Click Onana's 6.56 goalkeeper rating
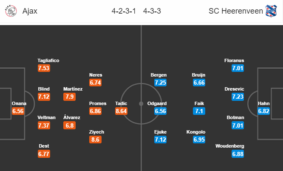Screen dimensions: 283x171 [x=18, y=111]
